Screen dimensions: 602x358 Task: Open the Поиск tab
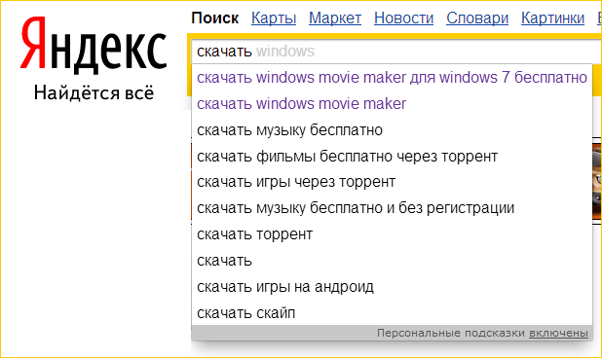(215, 18)
